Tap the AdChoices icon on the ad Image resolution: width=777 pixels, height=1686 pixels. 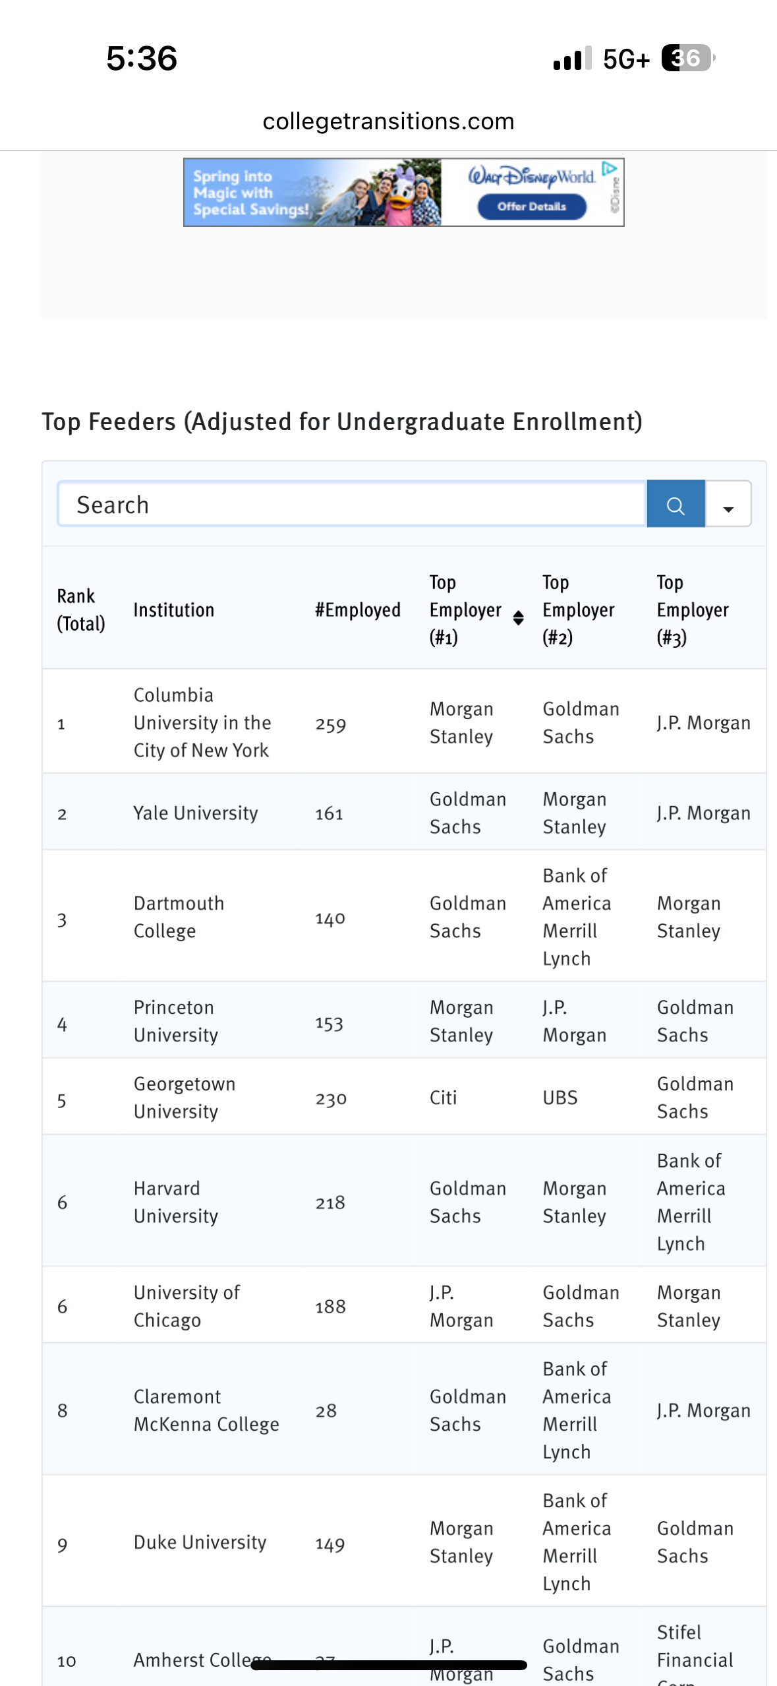click(610, 169)
